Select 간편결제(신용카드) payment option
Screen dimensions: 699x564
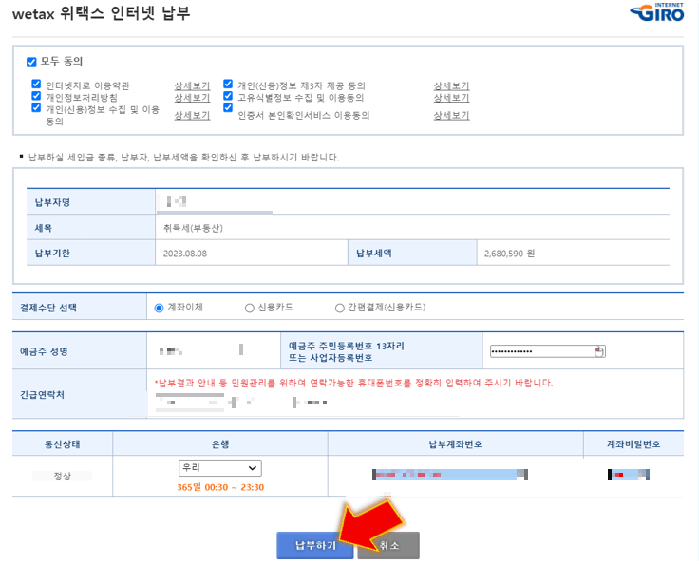[339, 308]
